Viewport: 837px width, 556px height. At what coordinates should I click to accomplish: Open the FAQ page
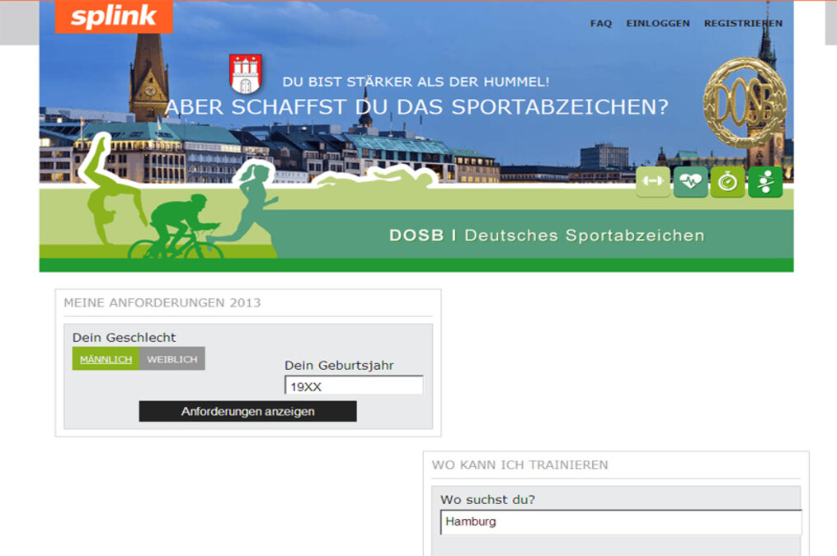[601, 23]
